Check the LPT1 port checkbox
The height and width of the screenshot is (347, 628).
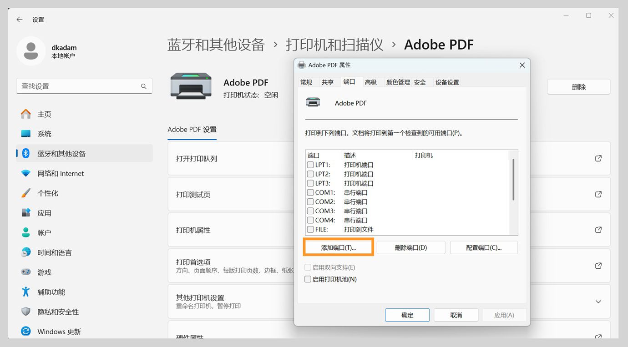click(x=311, y=165)
